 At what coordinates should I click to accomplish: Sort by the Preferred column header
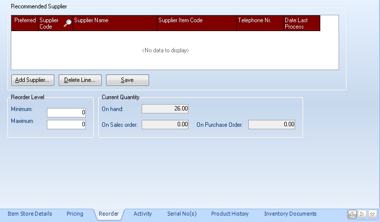coord(25,23)
